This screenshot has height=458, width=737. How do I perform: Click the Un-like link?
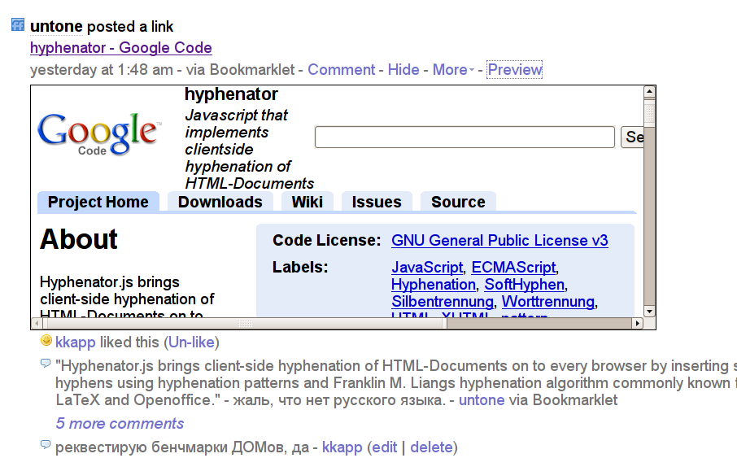click(x=192, y=342)
